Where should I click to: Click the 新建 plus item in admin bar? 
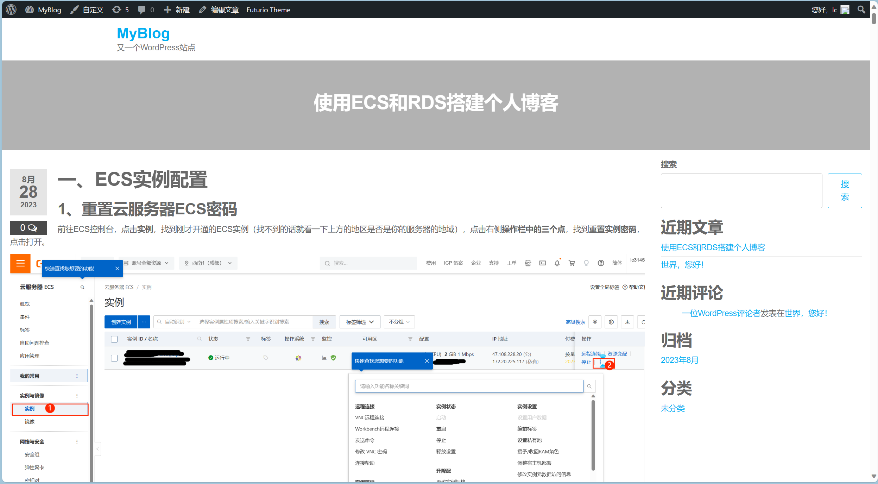pos(177,10)
